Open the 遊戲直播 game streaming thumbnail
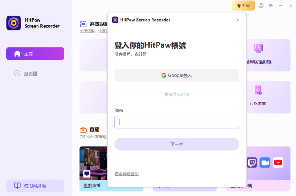 click(93, 163)
